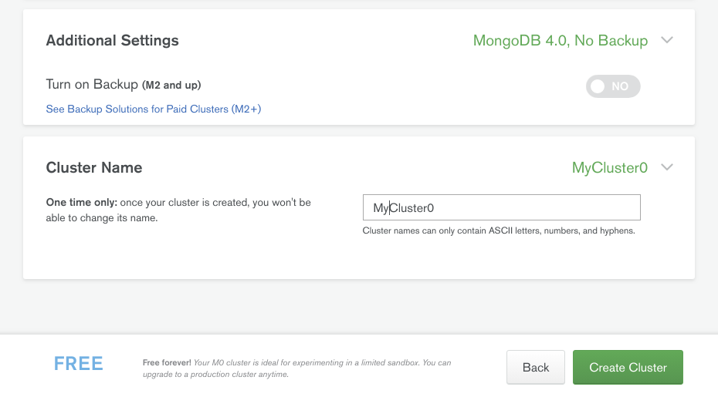Click the Cluster Name section heading
The image size is (718, 397).
(x=94, y=167)
